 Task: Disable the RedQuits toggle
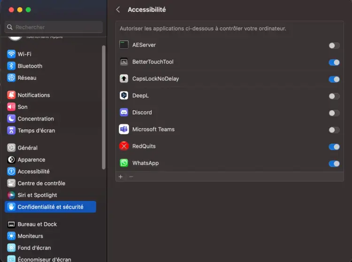334,147
